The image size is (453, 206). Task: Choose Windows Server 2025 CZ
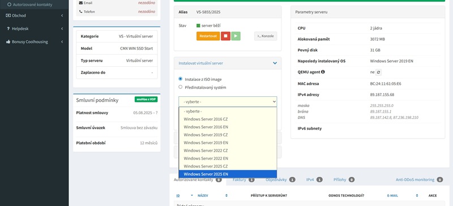pos(228,166)
